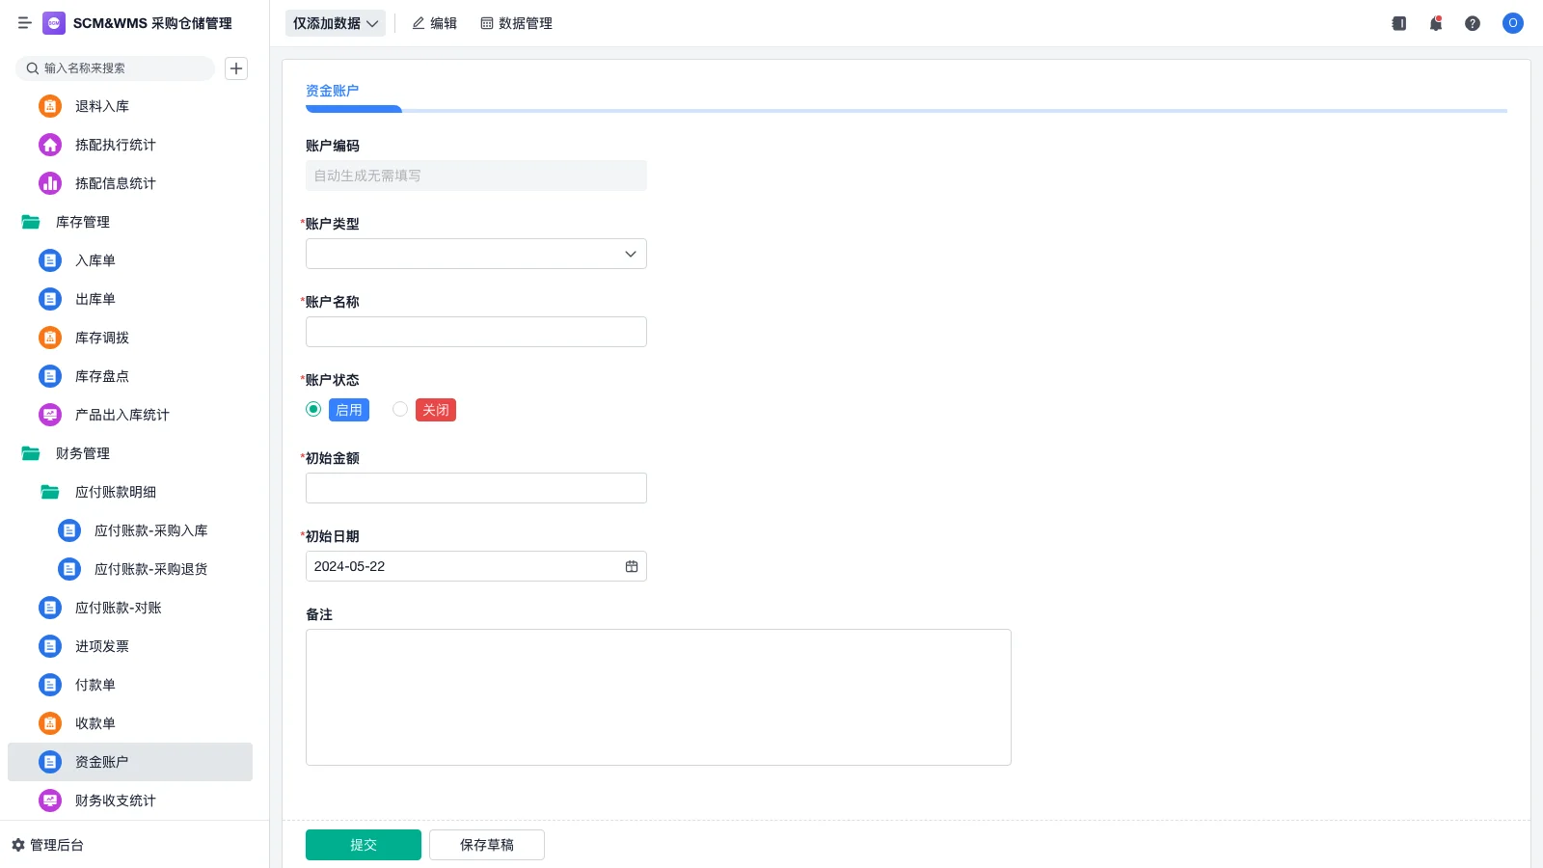The width and height of the screenshot is (1543, 868).
Task: Open 库存调拨 in the sidebar
Action: [x=130, y=338]
